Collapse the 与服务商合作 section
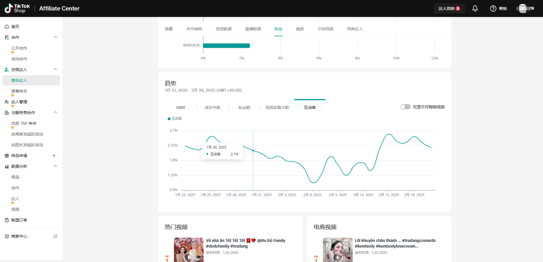Image resolution: width=543 pixels, height=262 pixels. tap(55, 112)
